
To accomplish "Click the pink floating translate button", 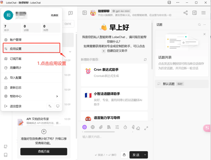I will (x=207, y=128).
